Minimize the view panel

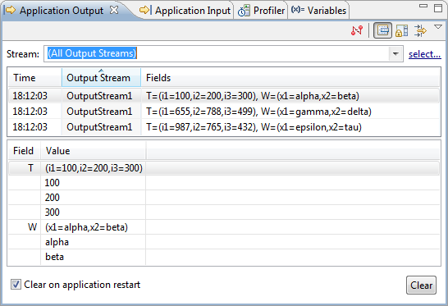click(423, 6)
